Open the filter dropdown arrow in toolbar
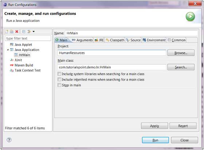This screenshot has height=150, width=204. coord(34,32)
